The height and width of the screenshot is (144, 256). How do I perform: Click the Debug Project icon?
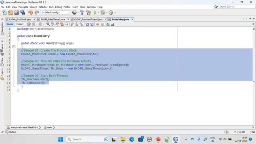[x=103, y=12]
